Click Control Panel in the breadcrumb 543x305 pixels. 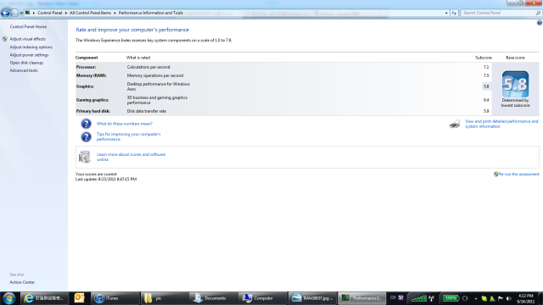coord(49,13)
